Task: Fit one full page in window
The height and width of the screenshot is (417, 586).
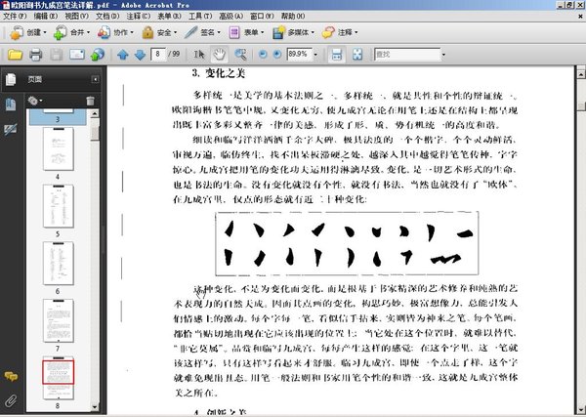Action: pyautogui.click(x=357, y=55)
